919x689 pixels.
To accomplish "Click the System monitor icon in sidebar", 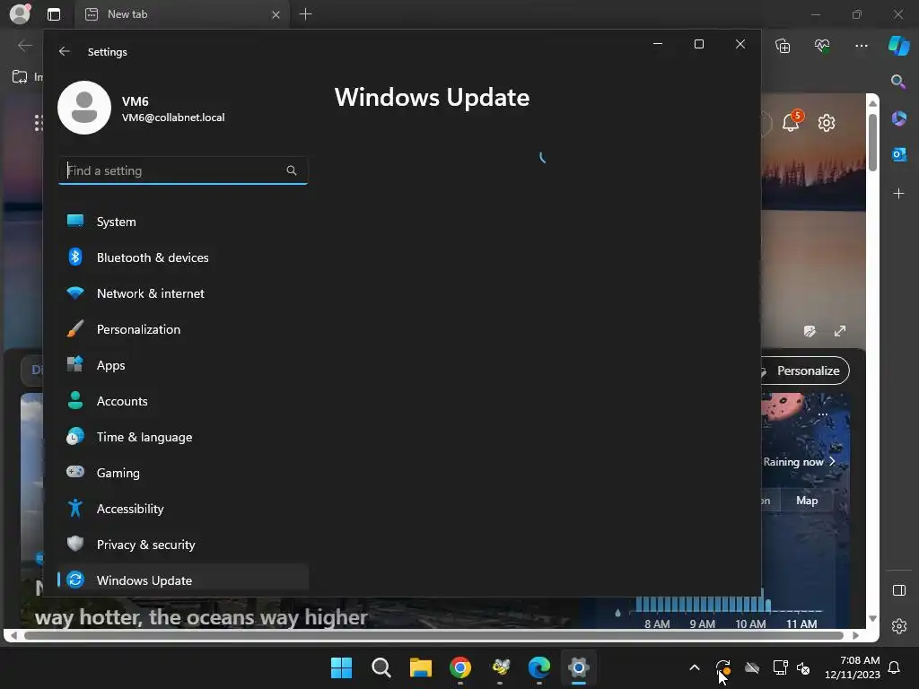I will click(x=75, y=221).
